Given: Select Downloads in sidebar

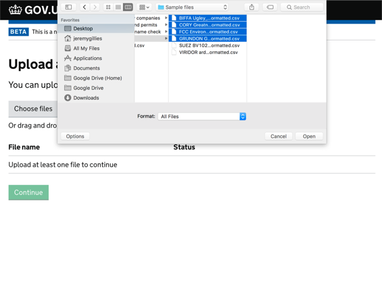Looking at the screenshot, I should (96, 98).
